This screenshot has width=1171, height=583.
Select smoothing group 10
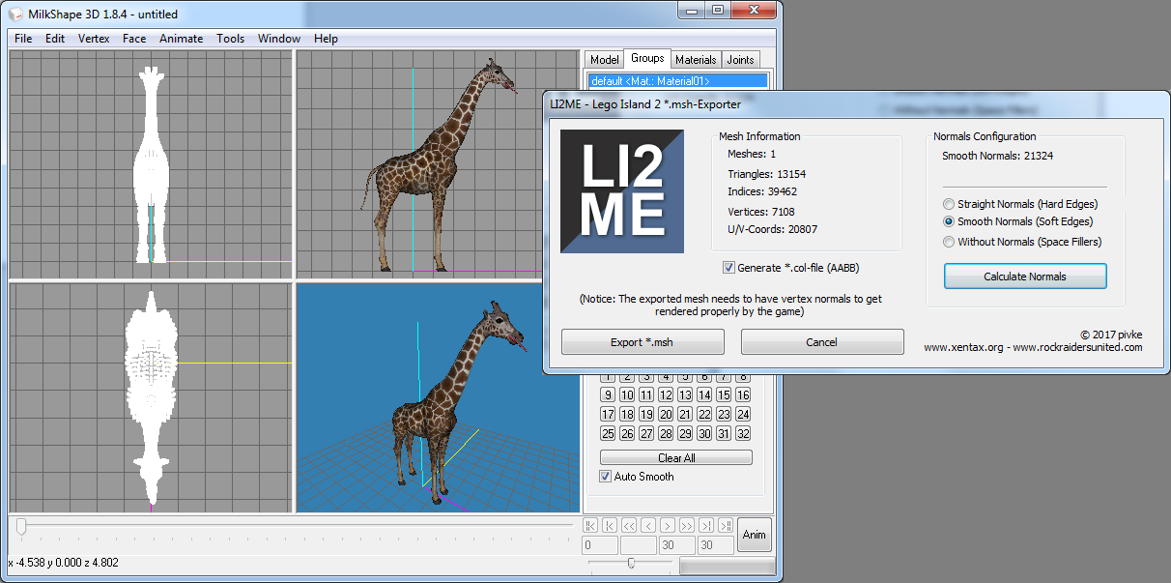point(627,394)
